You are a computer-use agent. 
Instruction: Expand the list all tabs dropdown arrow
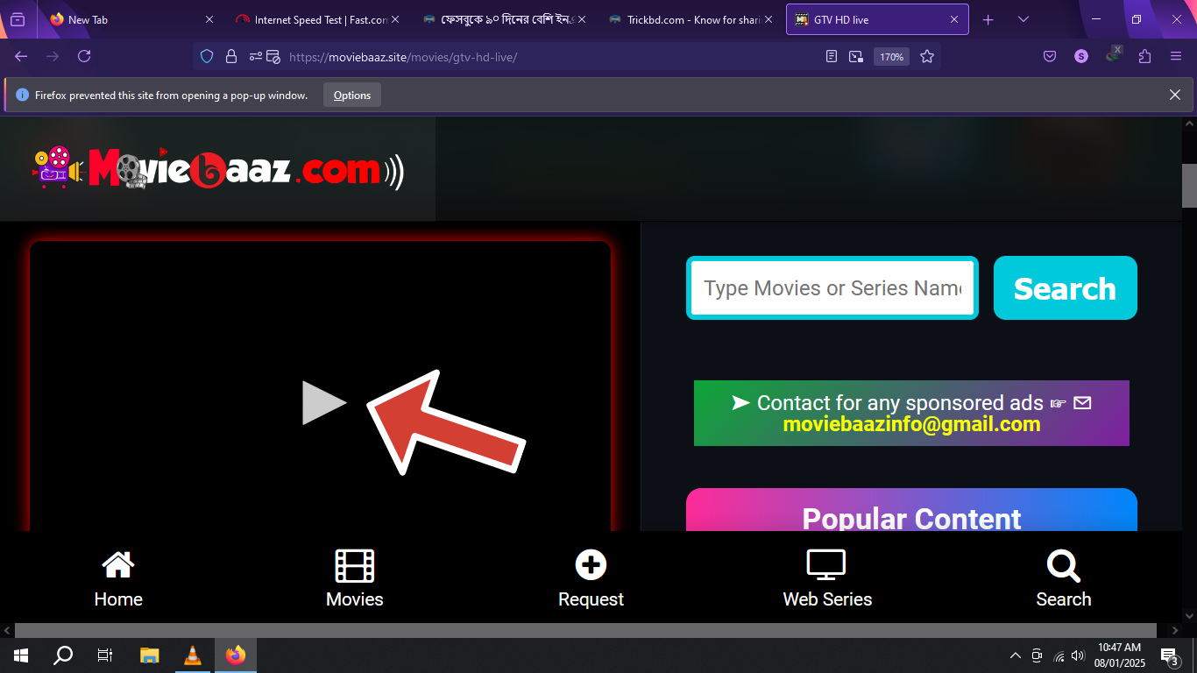(1023, 19)
